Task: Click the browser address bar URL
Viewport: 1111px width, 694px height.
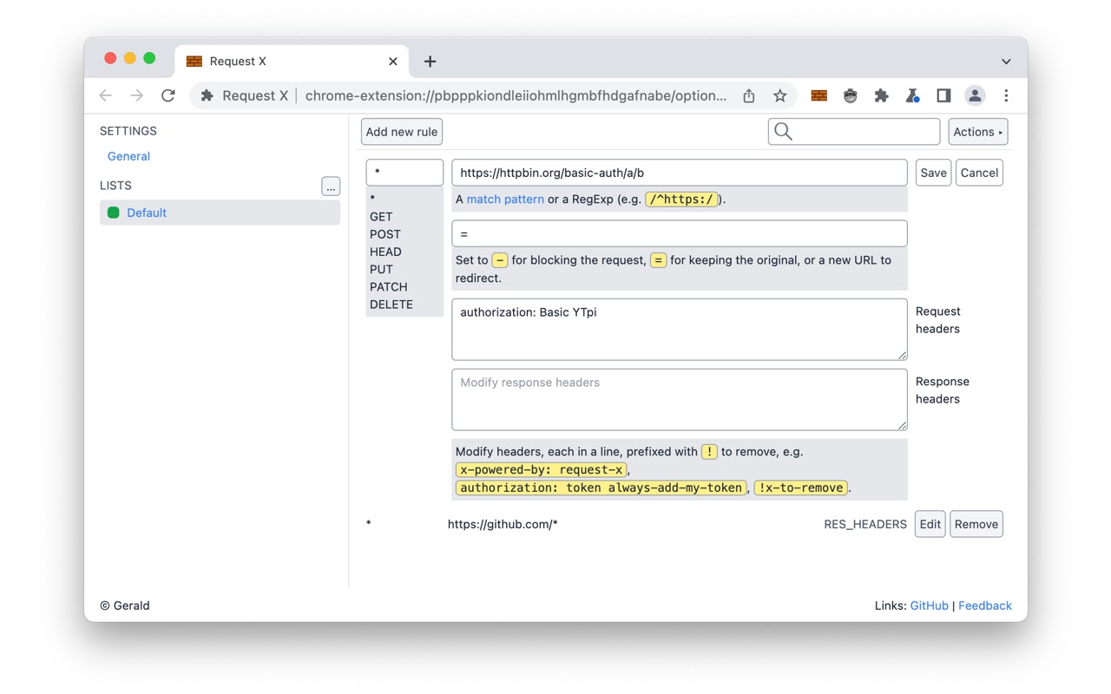Action: pyautogui.click(x=516, y=95)
